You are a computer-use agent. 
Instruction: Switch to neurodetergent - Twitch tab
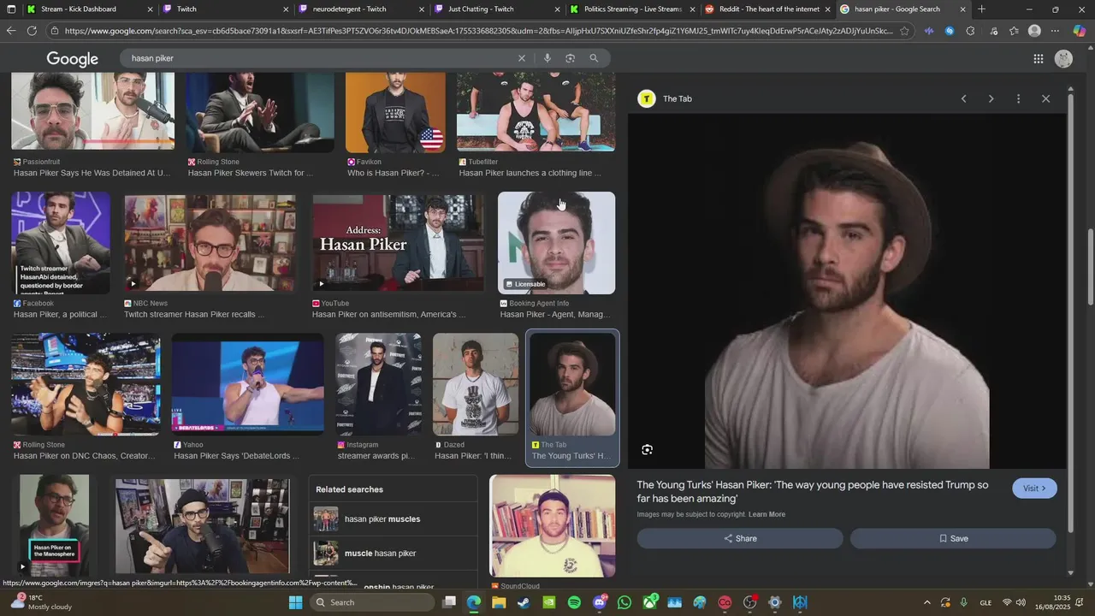click(x=362, y=9)
